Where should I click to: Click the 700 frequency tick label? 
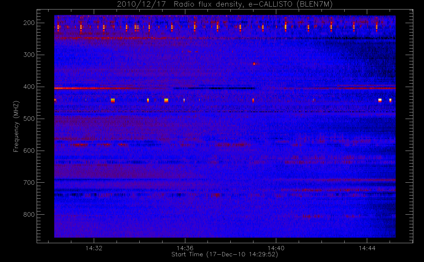point(29,183)
